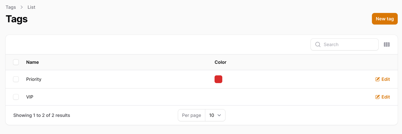
Task: Click the per page chevron arrow
Action: [x=219, y=115]
